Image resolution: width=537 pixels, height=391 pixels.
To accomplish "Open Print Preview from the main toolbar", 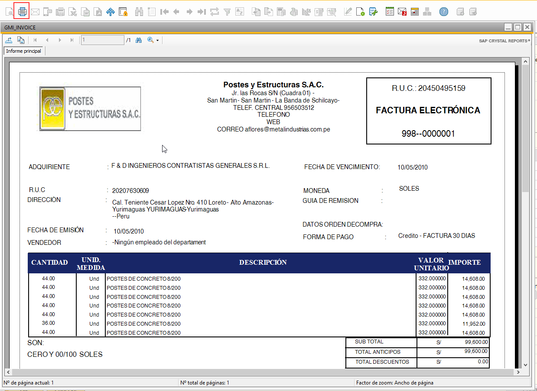I will pos(10,12).
